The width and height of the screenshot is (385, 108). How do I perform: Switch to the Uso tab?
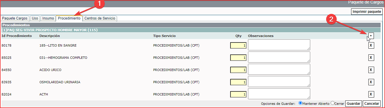tap(35, 18)
